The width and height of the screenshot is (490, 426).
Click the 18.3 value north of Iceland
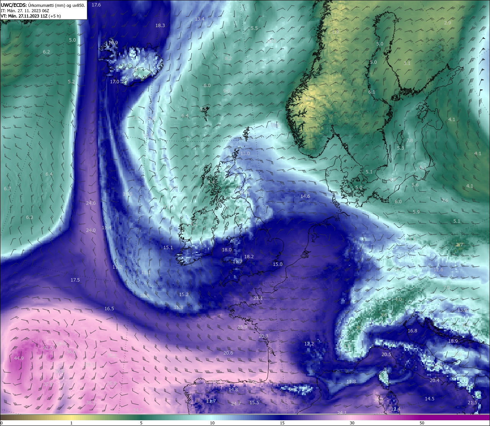[160, 26]
